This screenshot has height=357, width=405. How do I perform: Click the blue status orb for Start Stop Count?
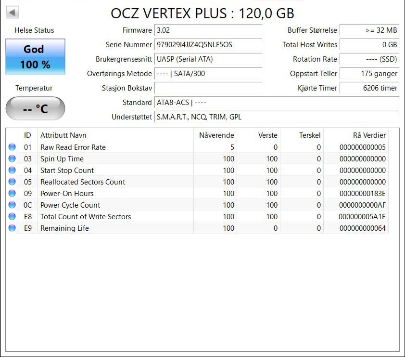[x=12, y=170]
